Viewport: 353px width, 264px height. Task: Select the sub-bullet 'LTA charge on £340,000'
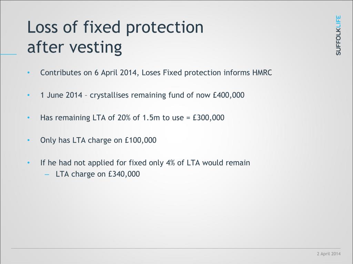pyautogui.click(x=98, y=174)
